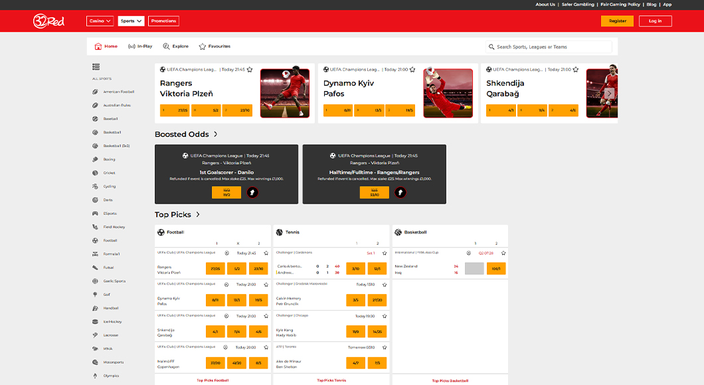The width and height of the screenshot is (704, 385).
Task: Open the Top Picks Tennis link
Action: tap(331, 380)
